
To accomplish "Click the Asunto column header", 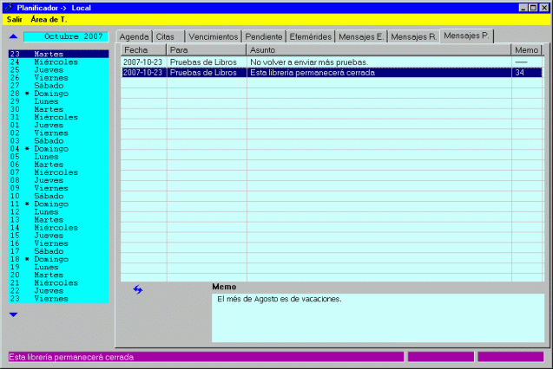I will pyautogui.click(x=378, y=50).
